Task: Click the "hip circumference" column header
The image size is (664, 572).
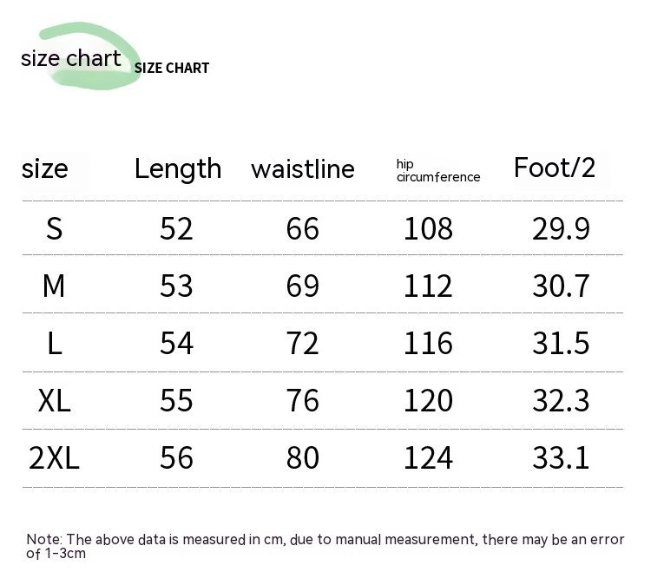Action: 437,170
